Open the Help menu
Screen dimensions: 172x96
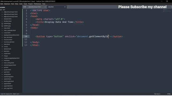tap(44, 4)
